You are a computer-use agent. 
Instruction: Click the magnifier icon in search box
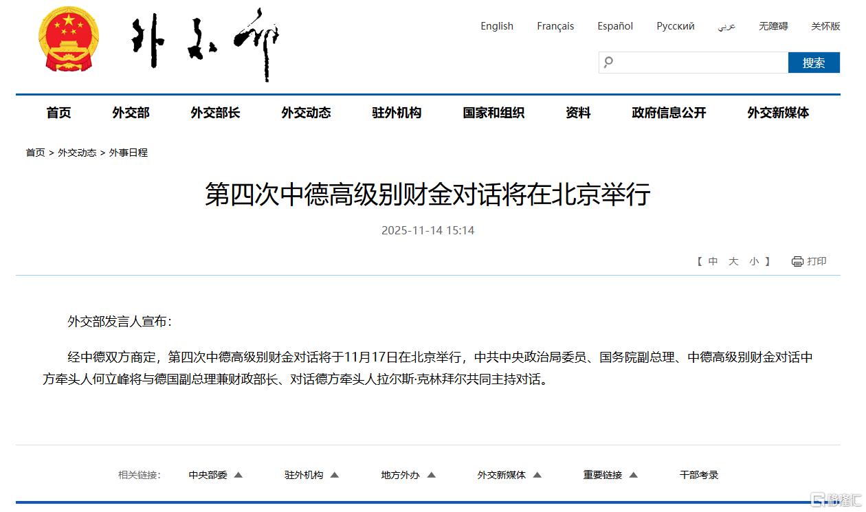pos(608,63)
